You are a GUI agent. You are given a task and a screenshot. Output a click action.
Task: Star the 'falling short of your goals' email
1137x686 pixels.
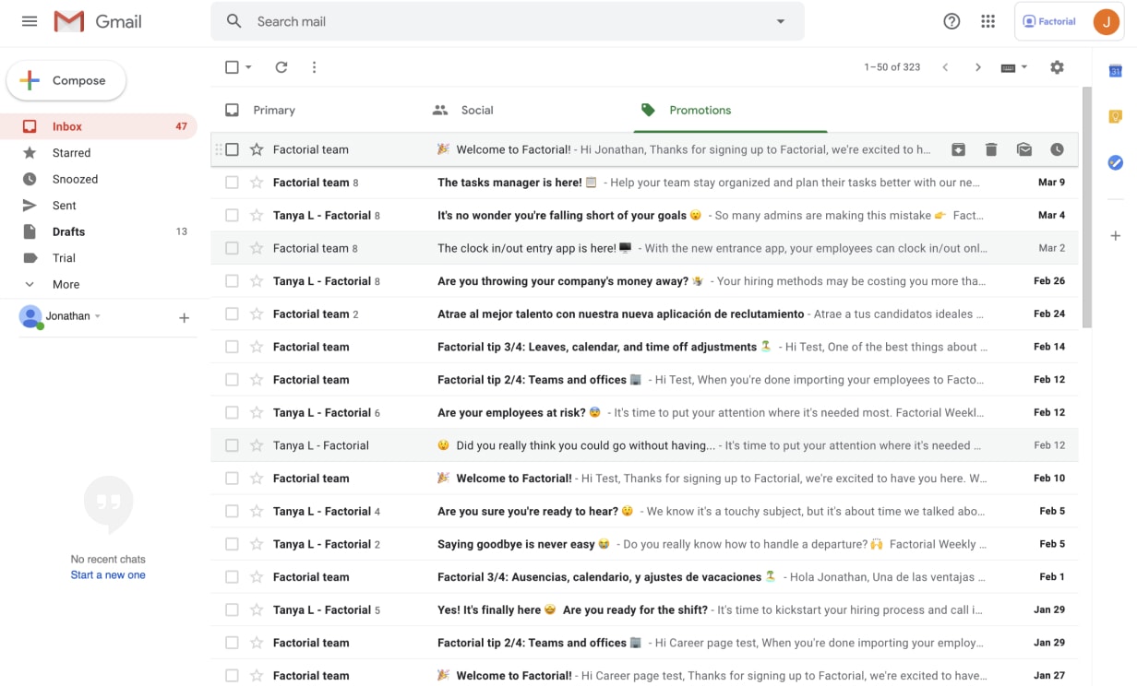pos(257,216)
